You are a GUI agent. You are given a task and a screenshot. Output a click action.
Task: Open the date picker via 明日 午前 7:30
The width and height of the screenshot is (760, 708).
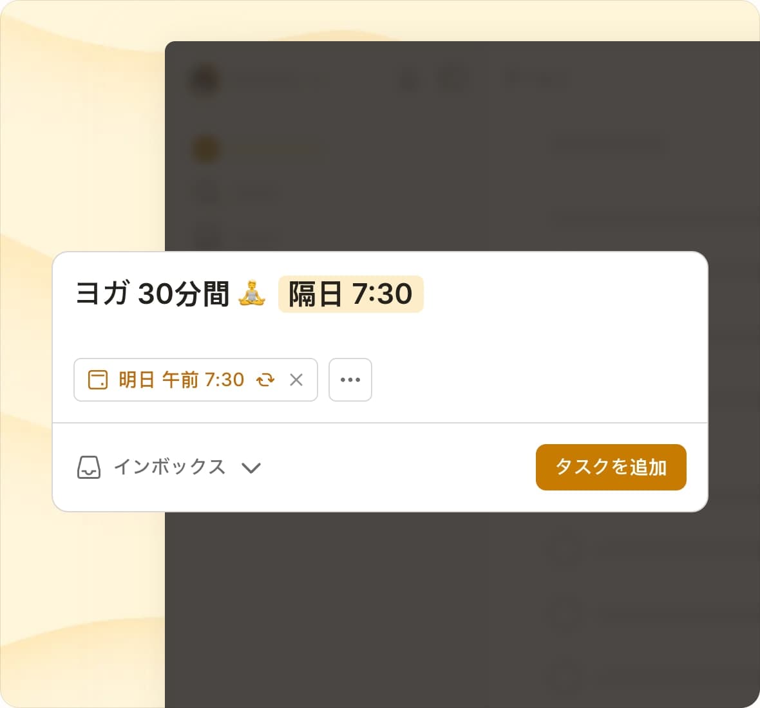coord(181,380)
